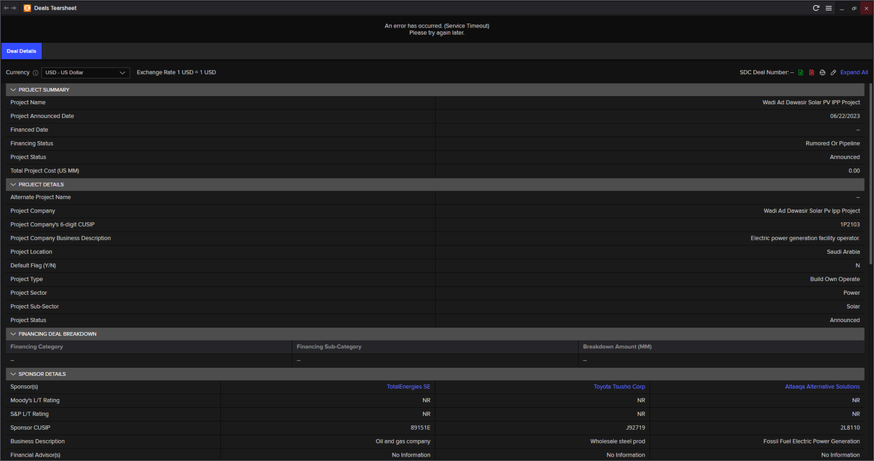Open the USD - US Dollar currency dropdown
Image resolution: width=874 pixels, height=461 pixels.
(x=85, y=73)
